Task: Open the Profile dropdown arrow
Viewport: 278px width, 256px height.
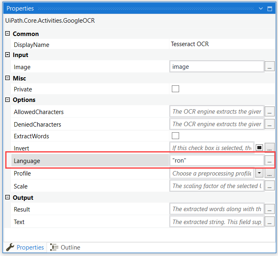Action: point(259,173)
